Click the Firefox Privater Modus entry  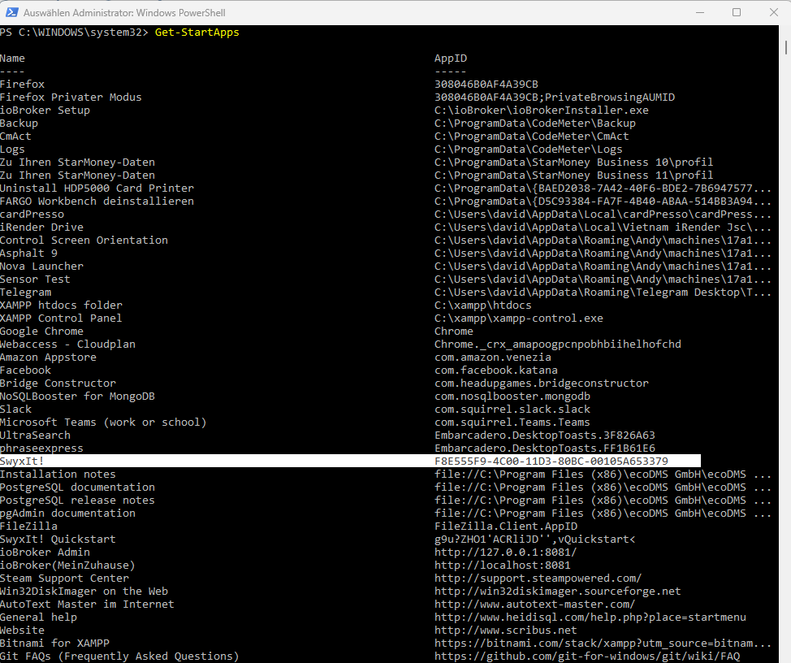click(71, 97)
